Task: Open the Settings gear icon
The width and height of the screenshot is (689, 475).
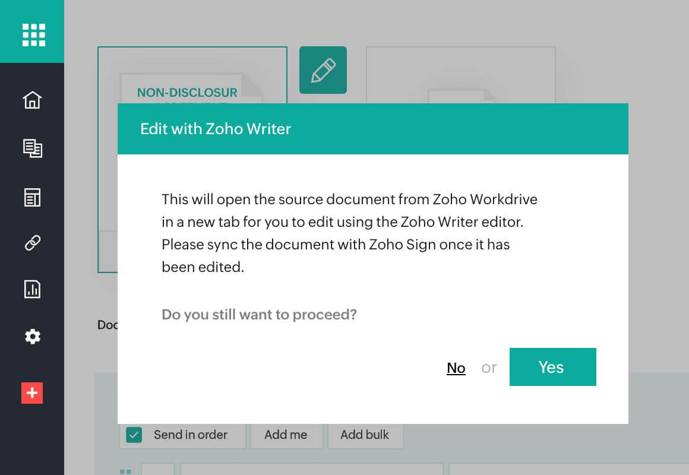Action: point(32,337)
